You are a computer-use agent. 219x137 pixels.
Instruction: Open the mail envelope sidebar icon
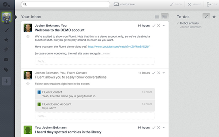pyautogui.click(x=6, y=60)
